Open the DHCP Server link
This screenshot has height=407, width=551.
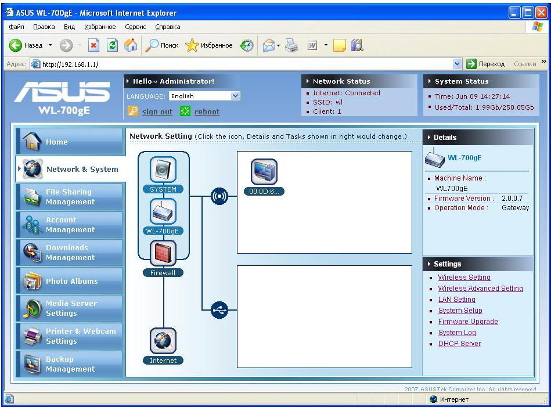tap(459, 344)
